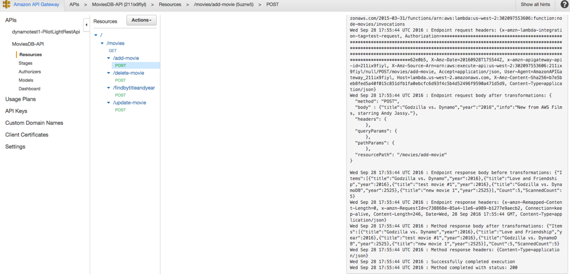Click the '"headers": {' log line

point(369,118)
